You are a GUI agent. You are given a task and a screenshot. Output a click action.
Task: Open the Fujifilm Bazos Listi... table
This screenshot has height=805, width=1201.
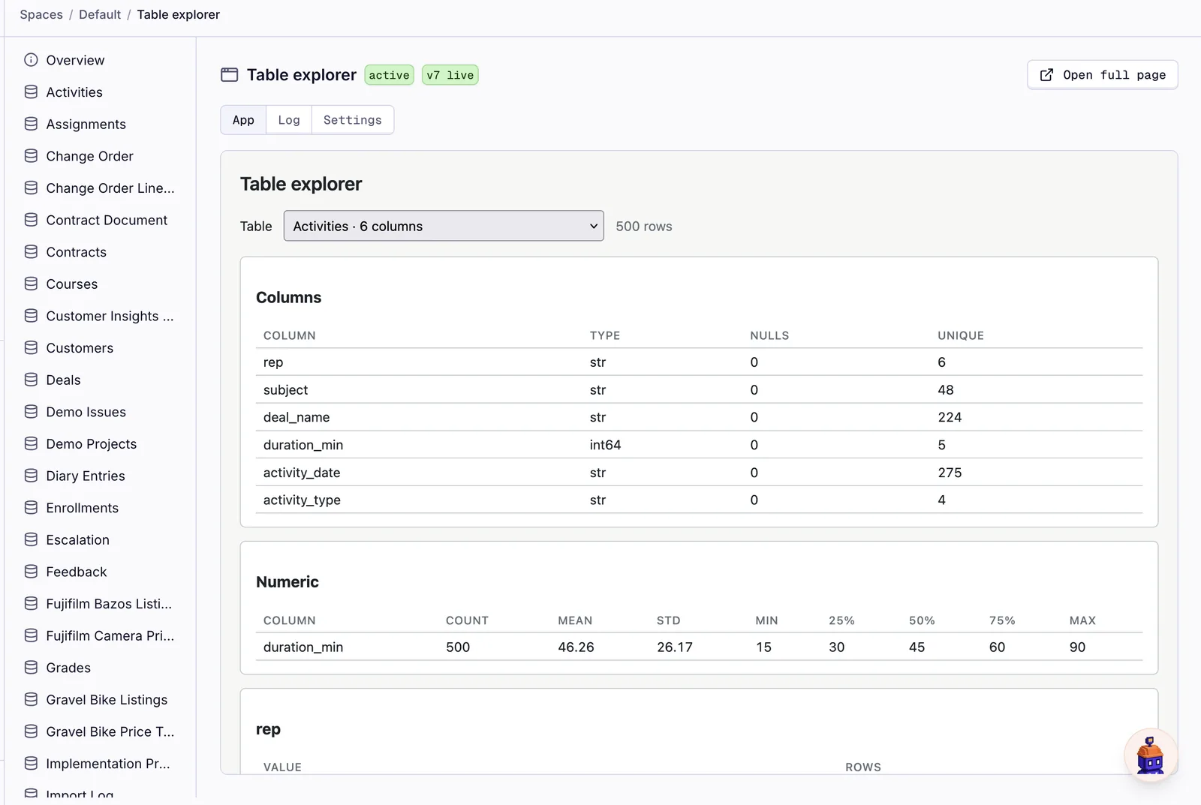click(109, 604)
